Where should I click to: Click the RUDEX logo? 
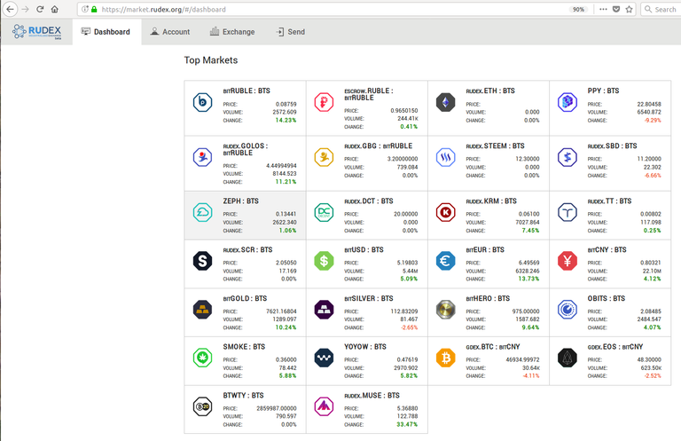[x=37, y=32]
